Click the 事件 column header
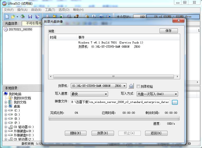This screenshot has width=202, height=148. click(128, 37)
